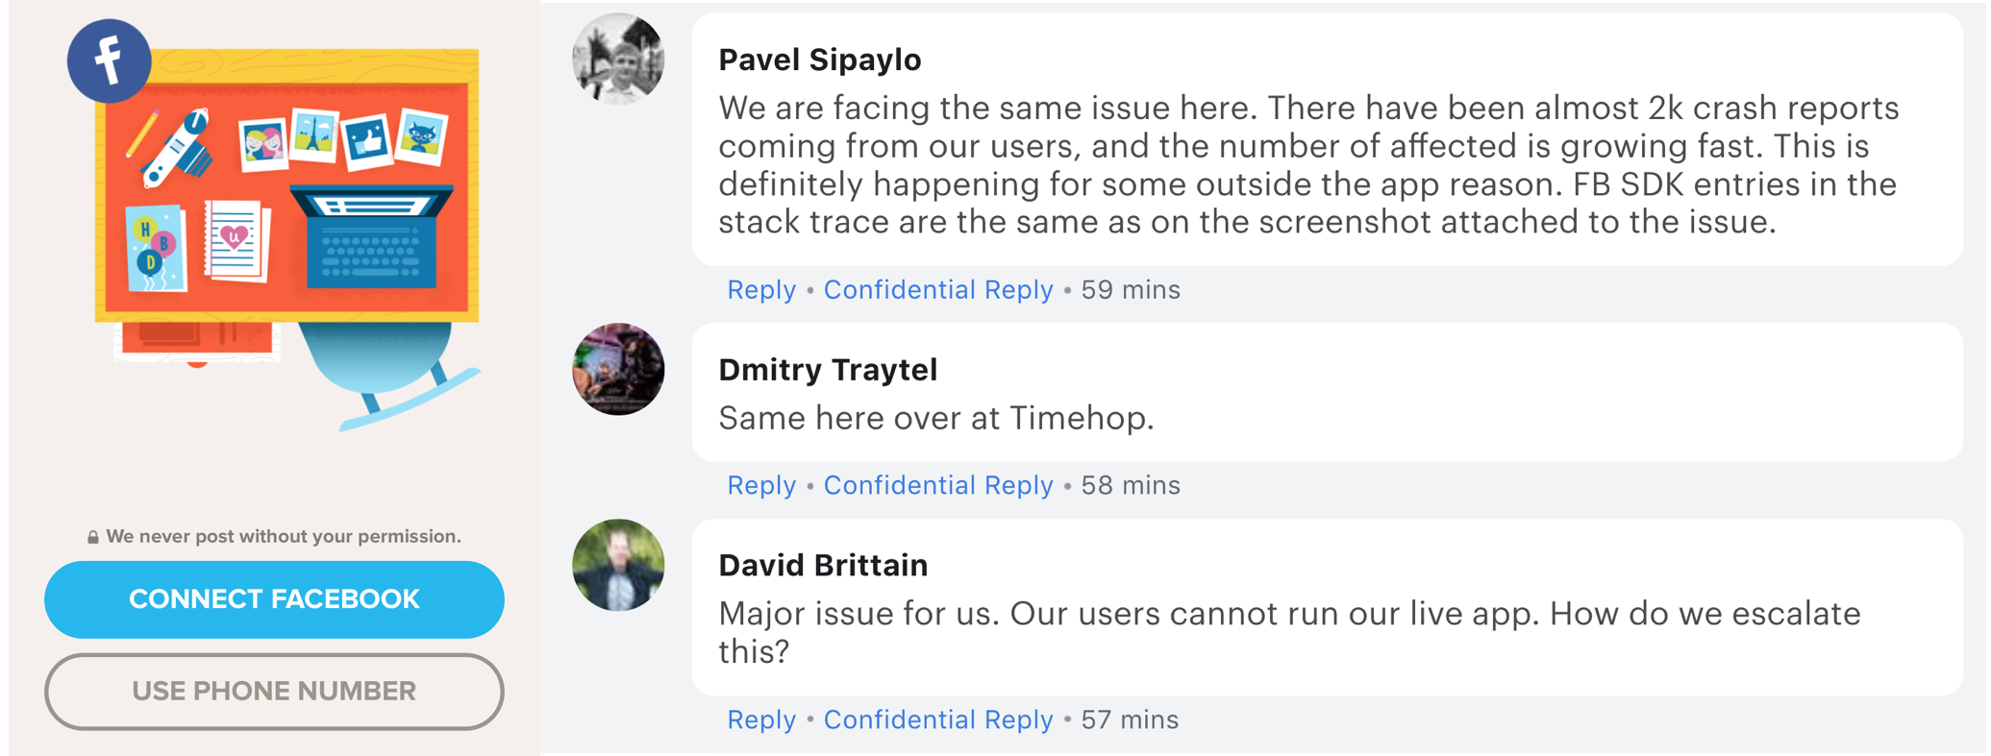The image size is (1991, 756).
Task: Open David Brittain's profile avatar
Action: pyautogui.click(x=618, y=566)
